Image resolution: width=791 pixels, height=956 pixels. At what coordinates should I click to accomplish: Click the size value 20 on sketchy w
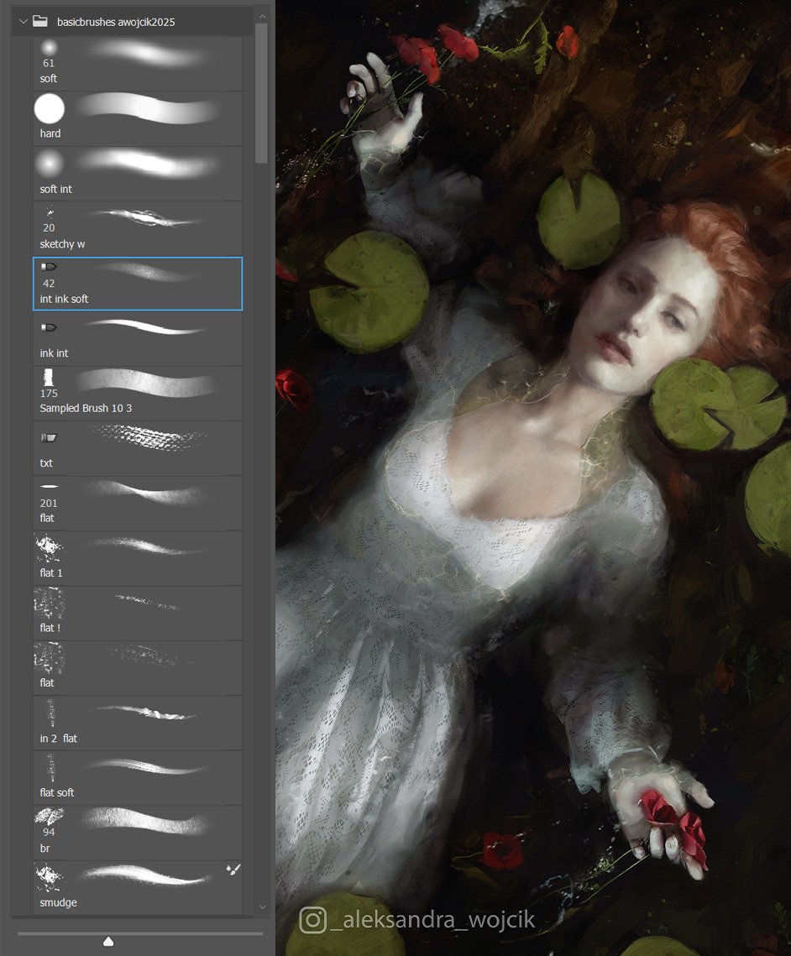coord(49,228)
